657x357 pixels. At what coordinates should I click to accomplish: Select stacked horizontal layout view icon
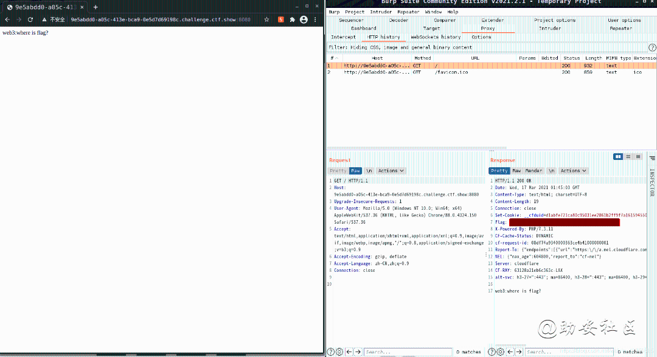tap(628, 156)
